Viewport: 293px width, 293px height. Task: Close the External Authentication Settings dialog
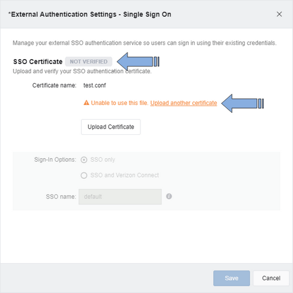pyautogui.click(x=279, y=14)
